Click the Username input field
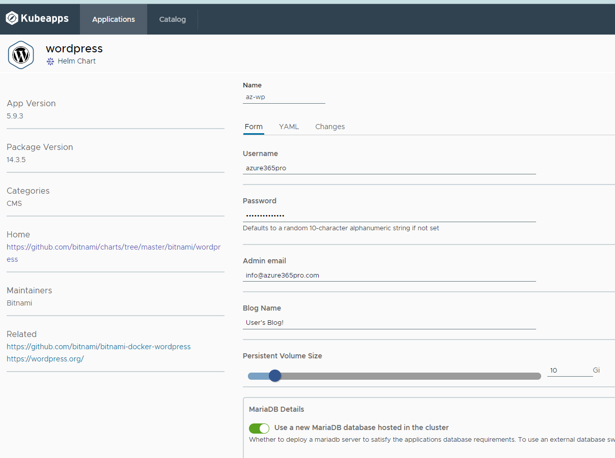 389,168
